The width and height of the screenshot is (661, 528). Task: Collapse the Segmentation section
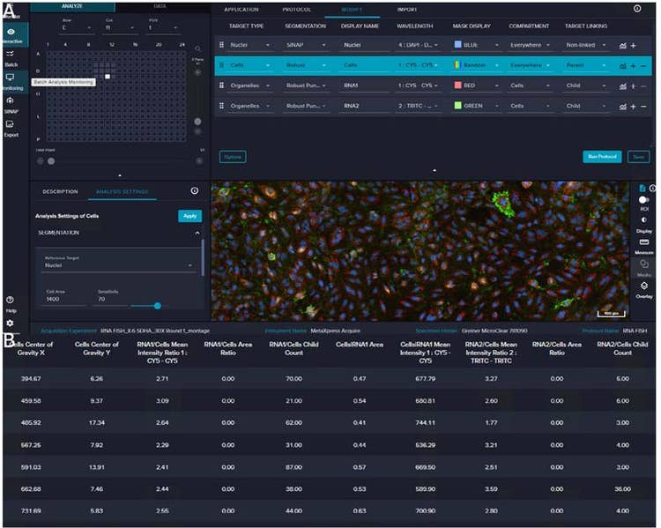pos(197,233)
